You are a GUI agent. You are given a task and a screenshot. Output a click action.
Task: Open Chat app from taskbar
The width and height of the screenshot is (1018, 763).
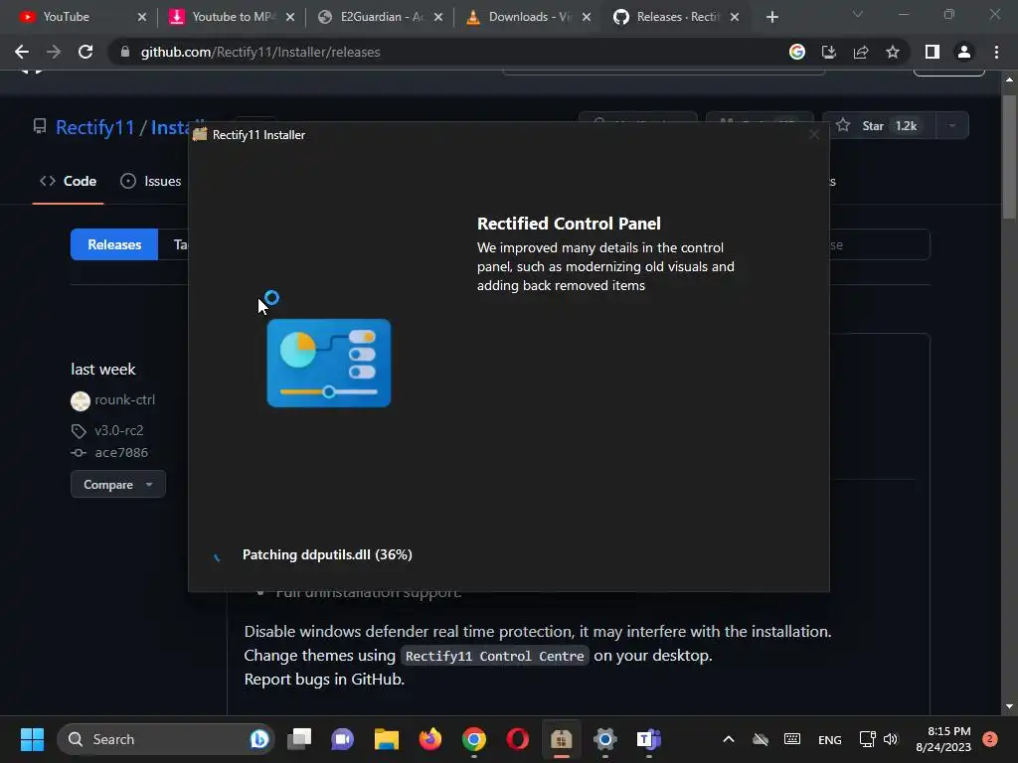click(x=342, y=739)
